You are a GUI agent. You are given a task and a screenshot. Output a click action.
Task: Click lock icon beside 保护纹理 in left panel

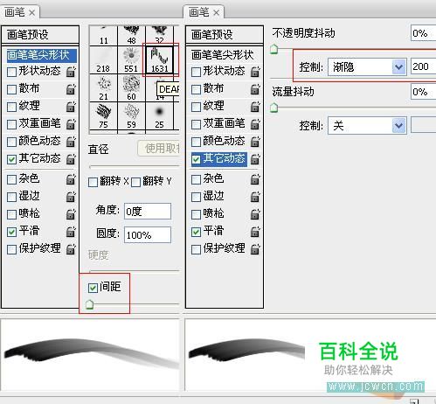tap(71, 249)
